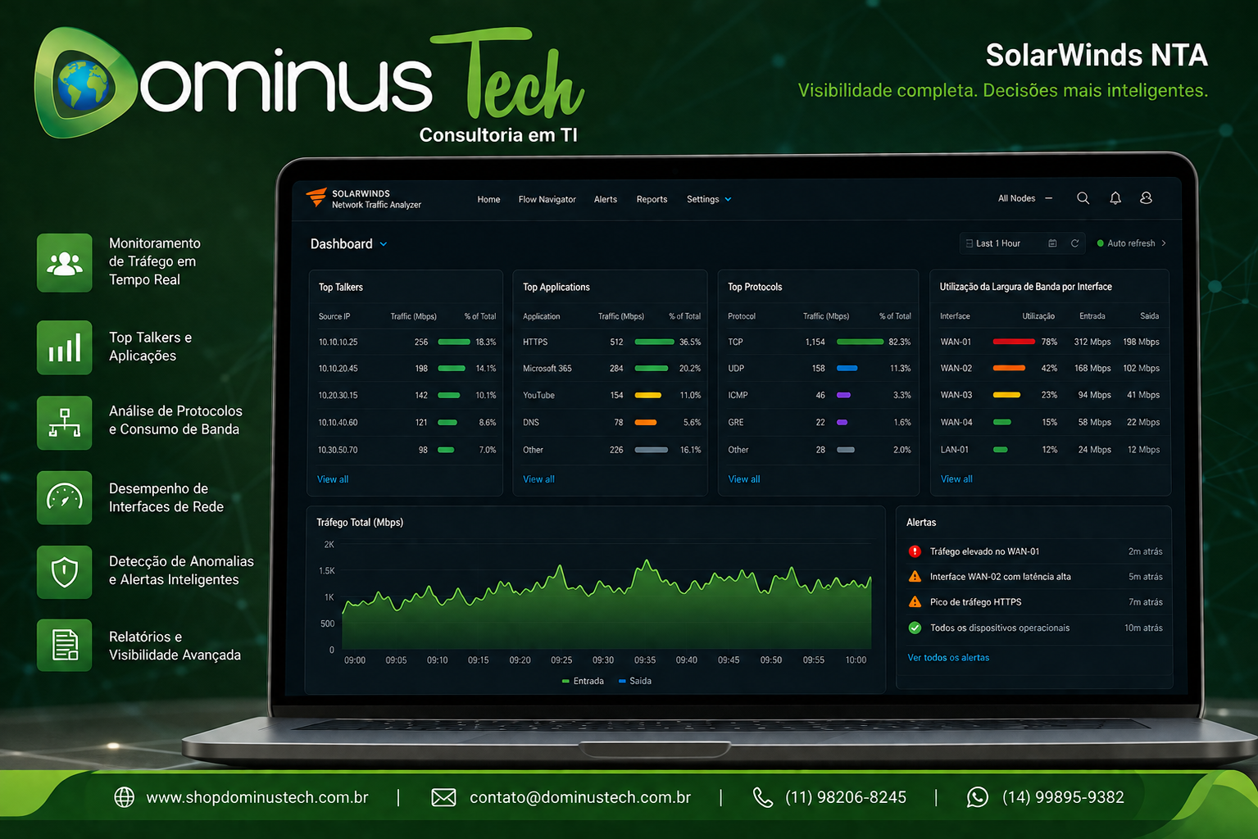Click View all under bandwidth utilization panel
Screen dimensions: 1258x839
click(x=956, y=479)
